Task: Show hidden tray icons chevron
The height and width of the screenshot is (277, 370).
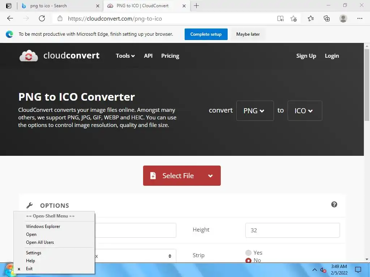Action: (315, 270)
